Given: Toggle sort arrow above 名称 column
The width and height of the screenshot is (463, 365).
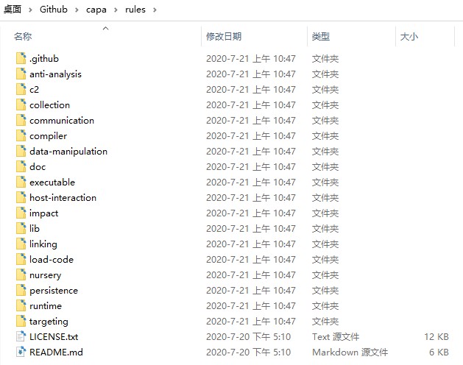Looking at the screenshot, I should (105, 29).
